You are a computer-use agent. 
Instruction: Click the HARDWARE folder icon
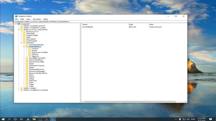[x=24, y=35]
